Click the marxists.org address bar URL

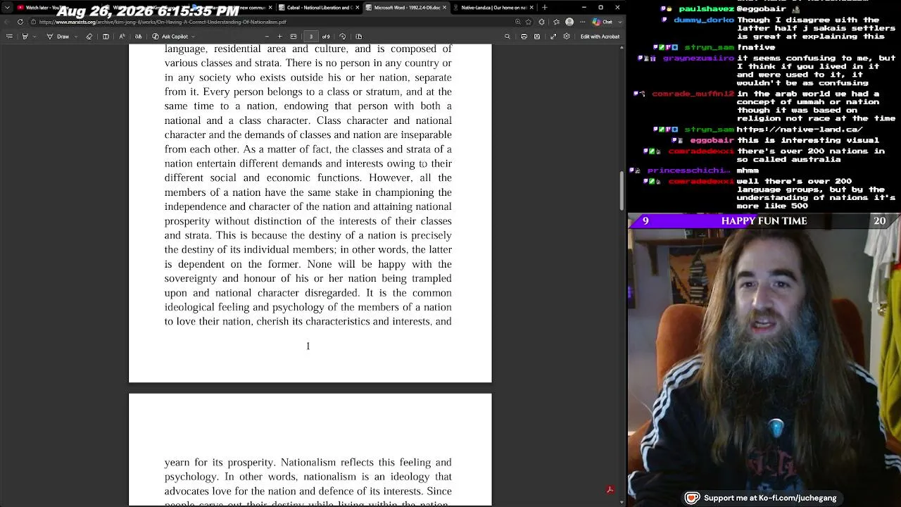coord(162,22)
